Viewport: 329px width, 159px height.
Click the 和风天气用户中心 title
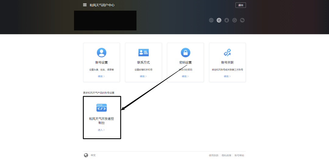pos(102,5)
